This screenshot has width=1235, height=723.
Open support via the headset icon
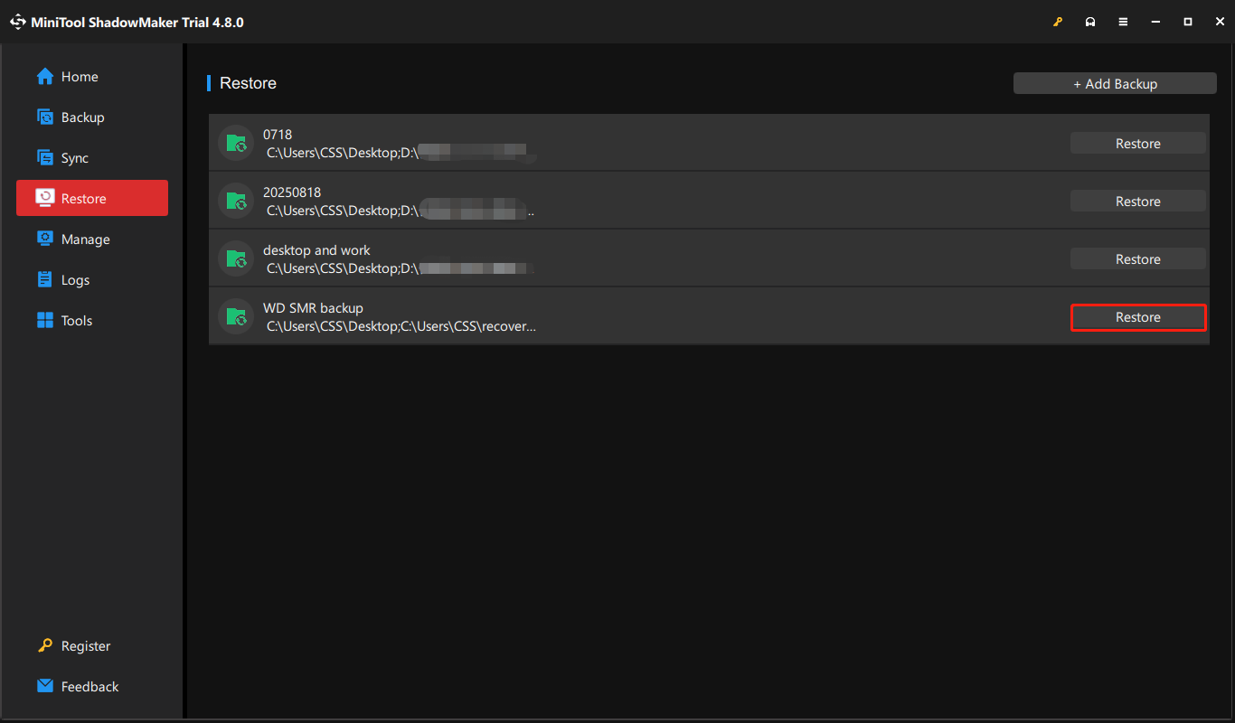pyautogui.click(x=1090, y=21)
